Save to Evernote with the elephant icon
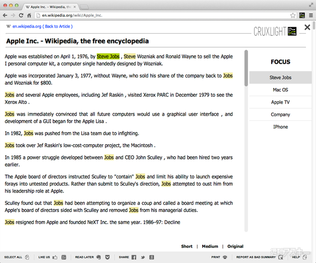The width and height of the screenshot is (316, 263). point(98,257)
